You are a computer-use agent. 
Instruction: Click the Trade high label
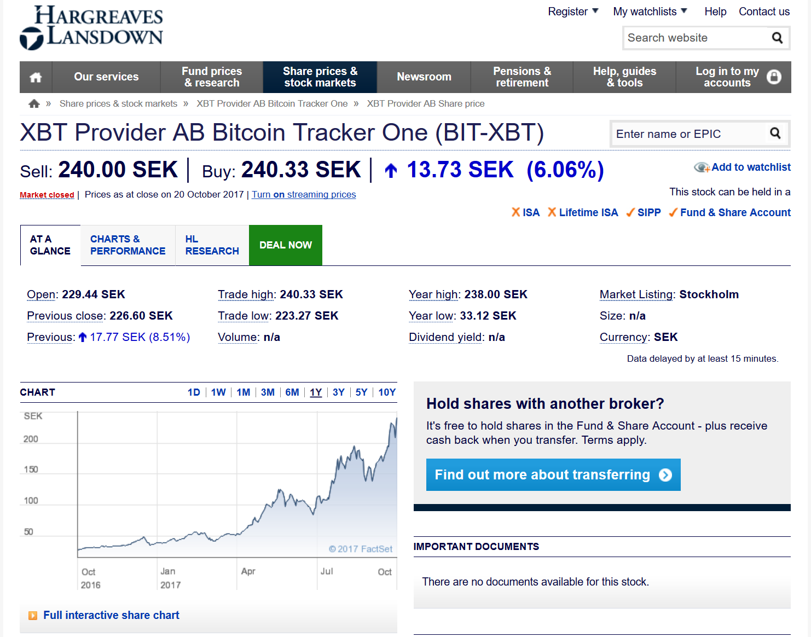246,294
